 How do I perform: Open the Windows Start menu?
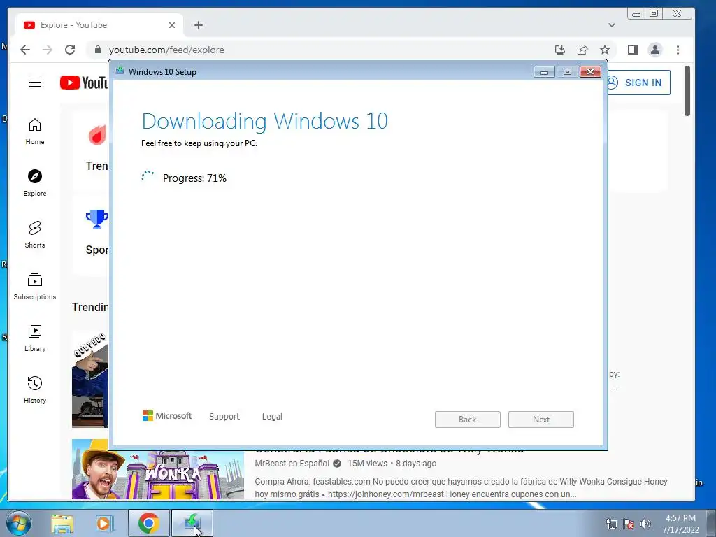18,523
